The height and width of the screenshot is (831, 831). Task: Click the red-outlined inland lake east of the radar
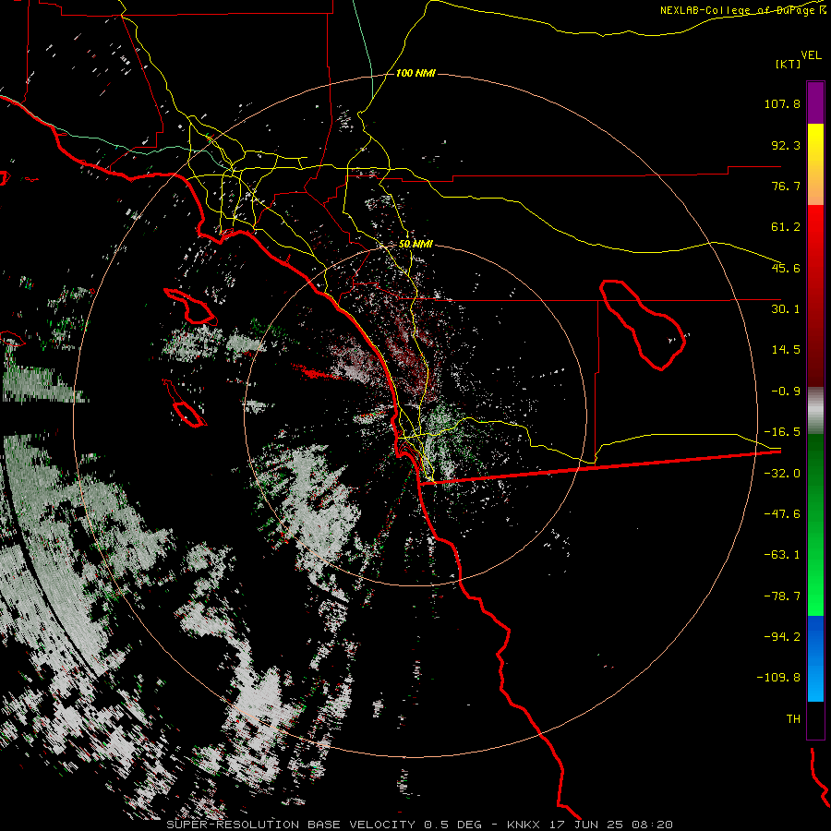pos(643,325)
